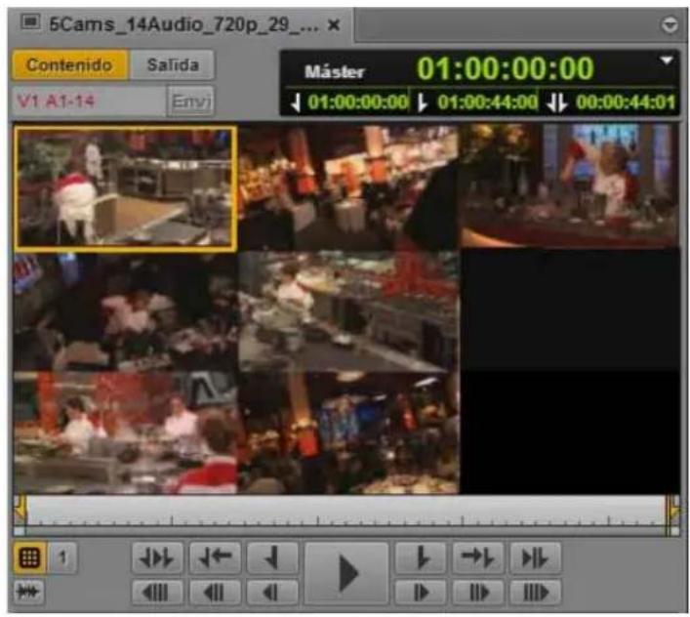690x617 pixels.
Task: Toggle the audio waveform button
Action: click(29, 592)
